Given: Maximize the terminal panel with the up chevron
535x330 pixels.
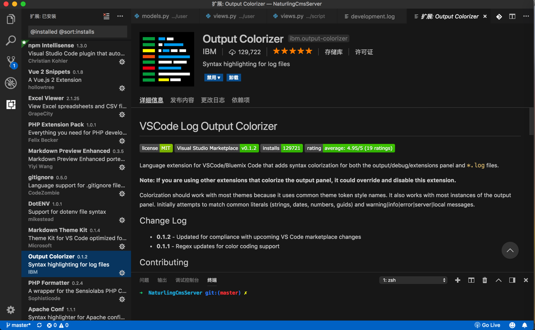Looking at the screenshot, I should click(x=498, y=280).
